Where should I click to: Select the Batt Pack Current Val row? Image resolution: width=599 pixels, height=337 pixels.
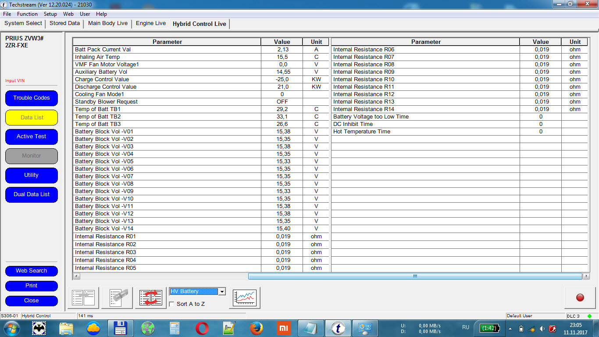(x=201, y=50)
